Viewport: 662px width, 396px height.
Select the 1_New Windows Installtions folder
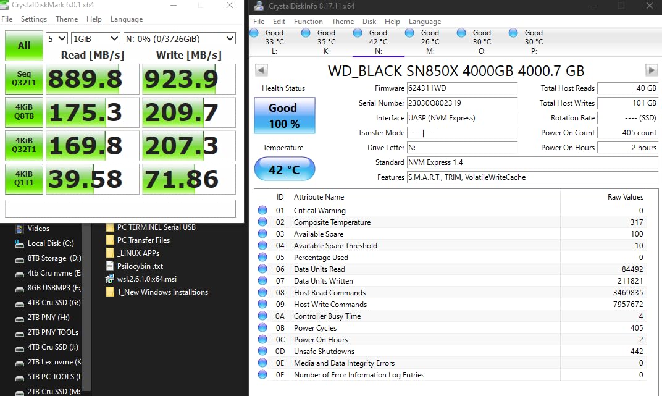pos(157,292)
